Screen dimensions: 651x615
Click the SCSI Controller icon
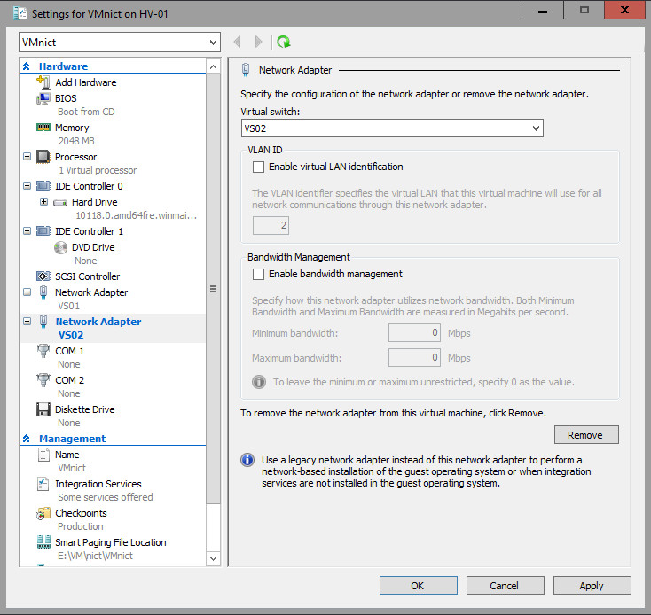click(x=43, y=276)
